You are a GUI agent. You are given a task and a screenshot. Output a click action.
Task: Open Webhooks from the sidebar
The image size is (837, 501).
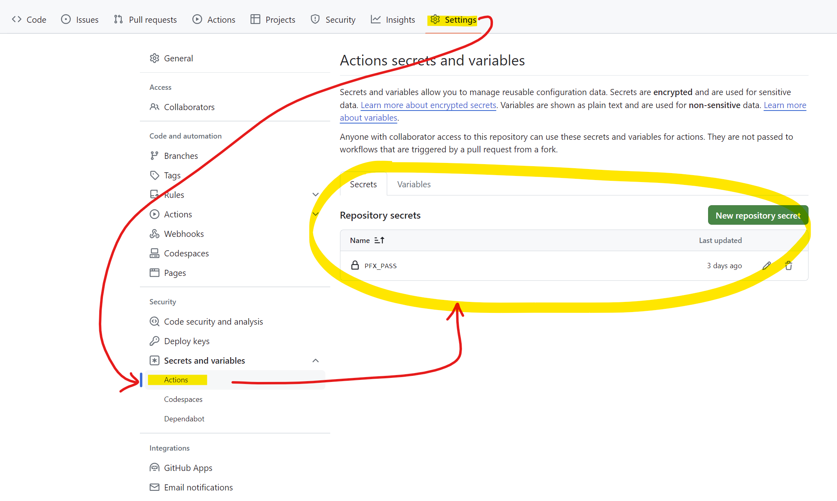(x=183, y=234)
